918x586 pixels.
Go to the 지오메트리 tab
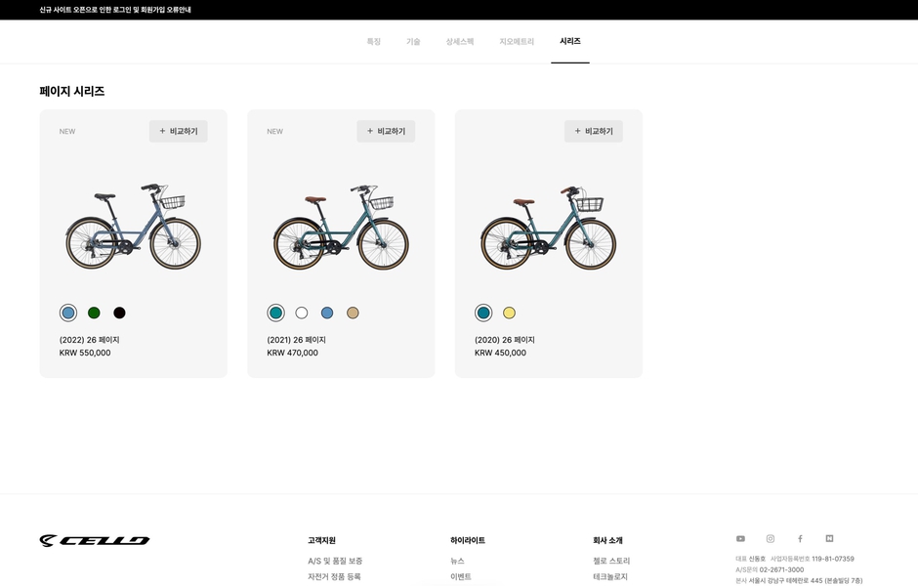point(517,42)
